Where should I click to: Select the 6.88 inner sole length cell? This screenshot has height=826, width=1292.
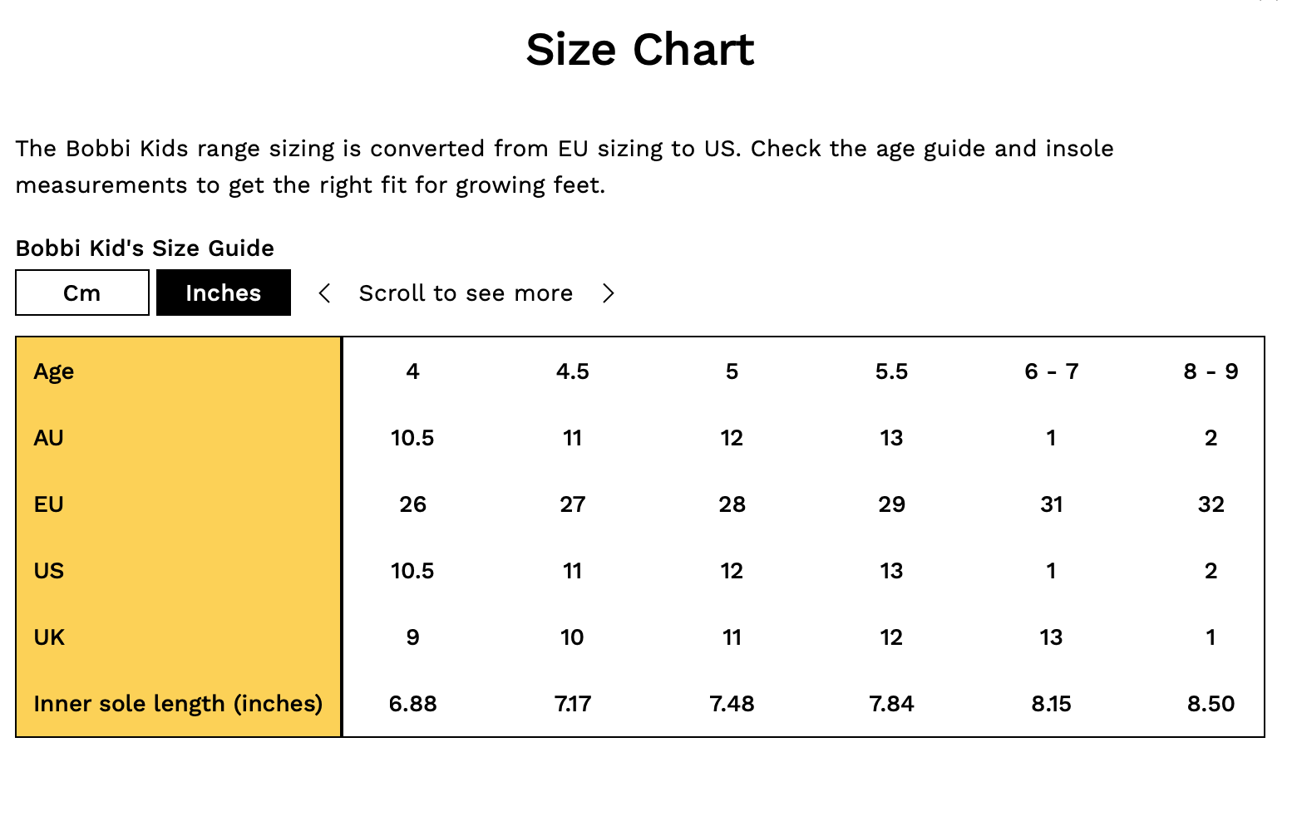click(413, 704)
